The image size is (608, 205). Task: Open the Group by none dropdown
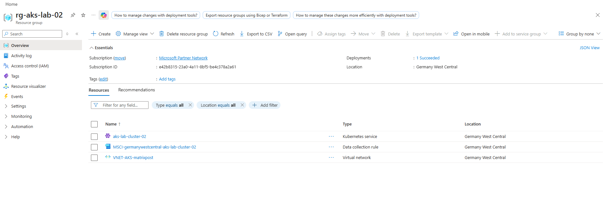pos(580,34)
